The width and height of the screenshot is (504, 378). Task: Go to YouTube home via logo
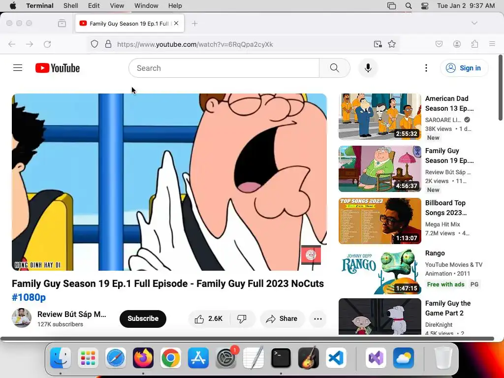[58, 68]
